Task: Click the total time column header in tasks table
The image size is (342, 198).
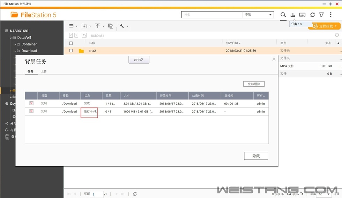Action: [x=237, y=95]
